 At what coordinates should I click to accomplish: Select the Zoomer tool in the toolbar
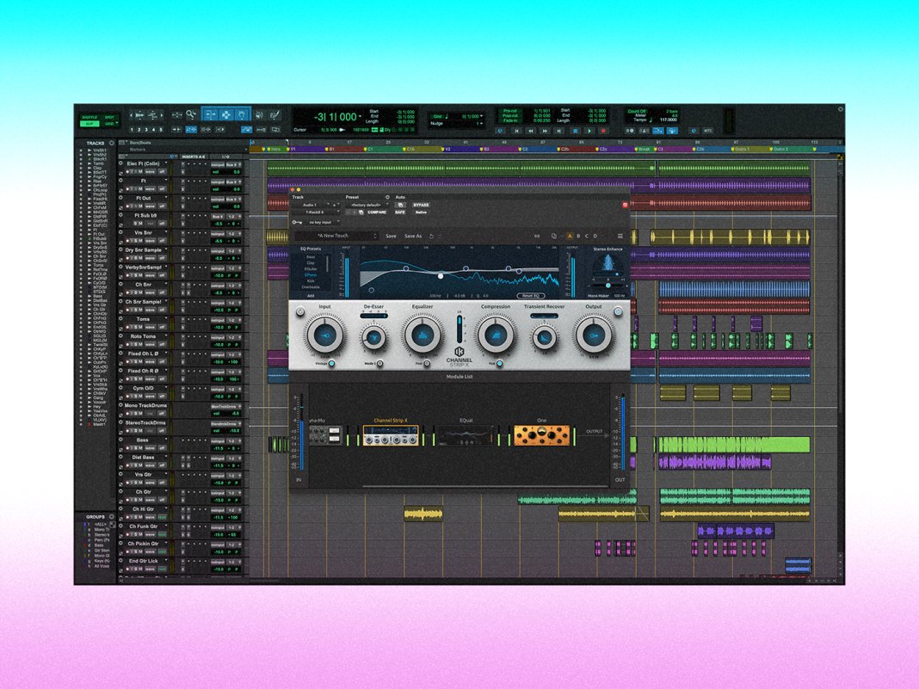190,116
